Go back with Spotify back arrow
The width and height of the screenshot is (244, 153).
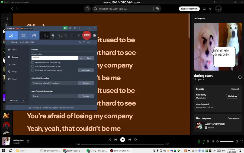pos(12,9)
